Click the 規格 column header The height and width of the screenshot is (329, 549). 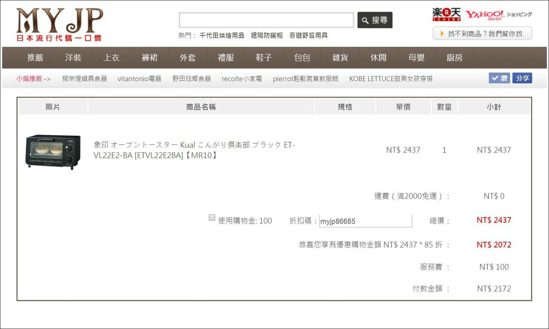point(345,107)
